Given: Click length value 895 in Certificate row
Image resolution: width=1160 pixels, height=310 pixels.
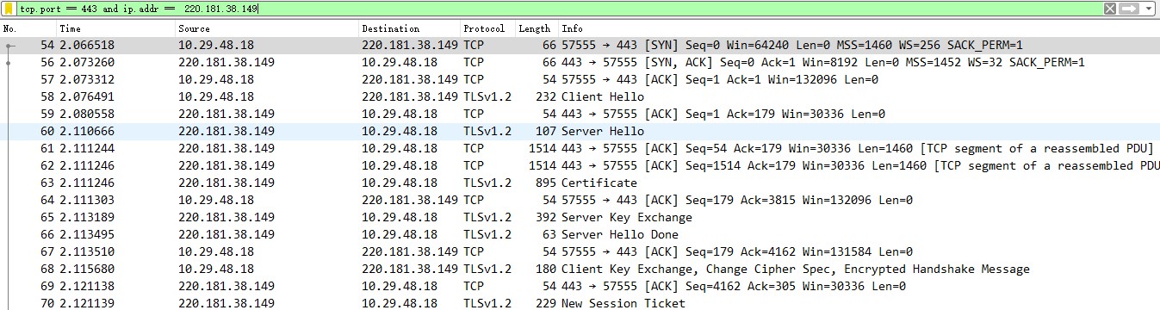Looking at the screenshot, I should coord(545,183).
